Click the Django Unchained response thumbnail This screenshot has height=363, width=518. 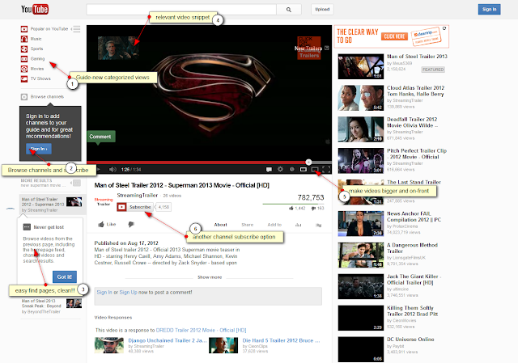pos(109,345)
